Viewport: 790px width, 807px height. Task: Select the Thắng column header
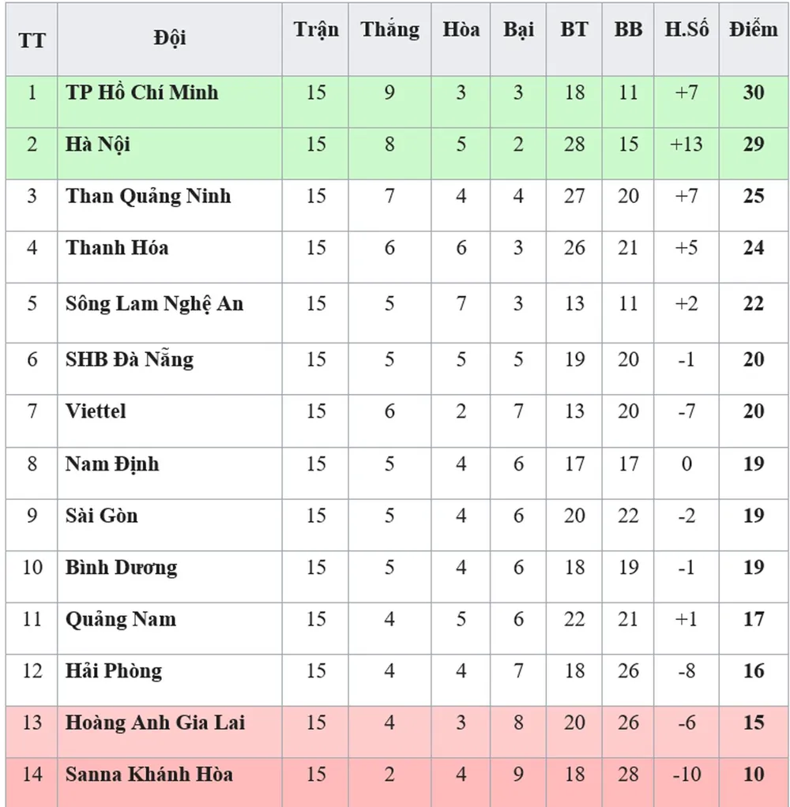coord(389,31)
